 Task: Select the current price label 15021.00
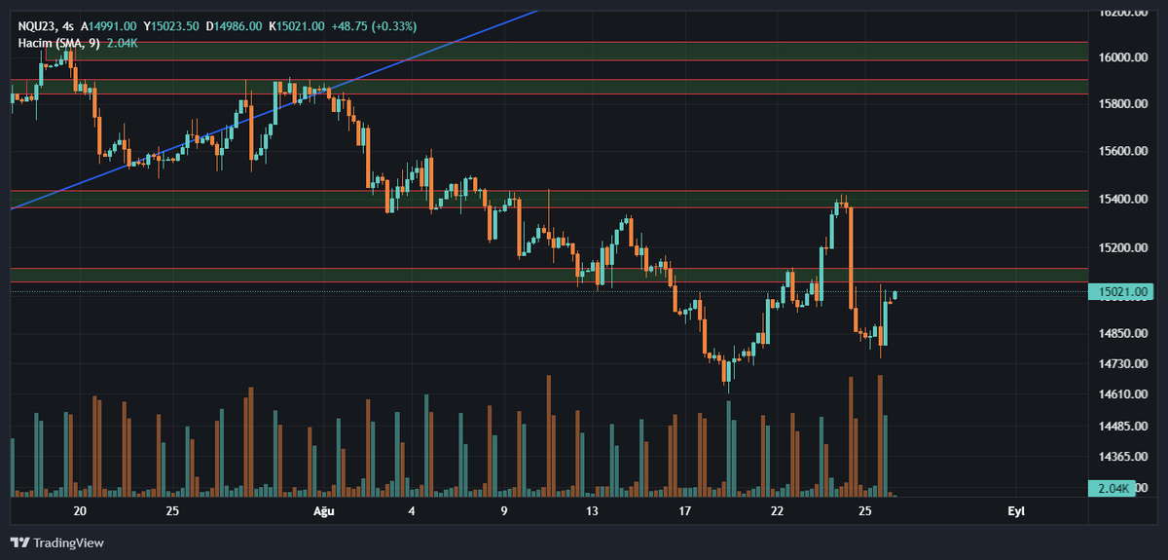click(x=1122, y=291)
